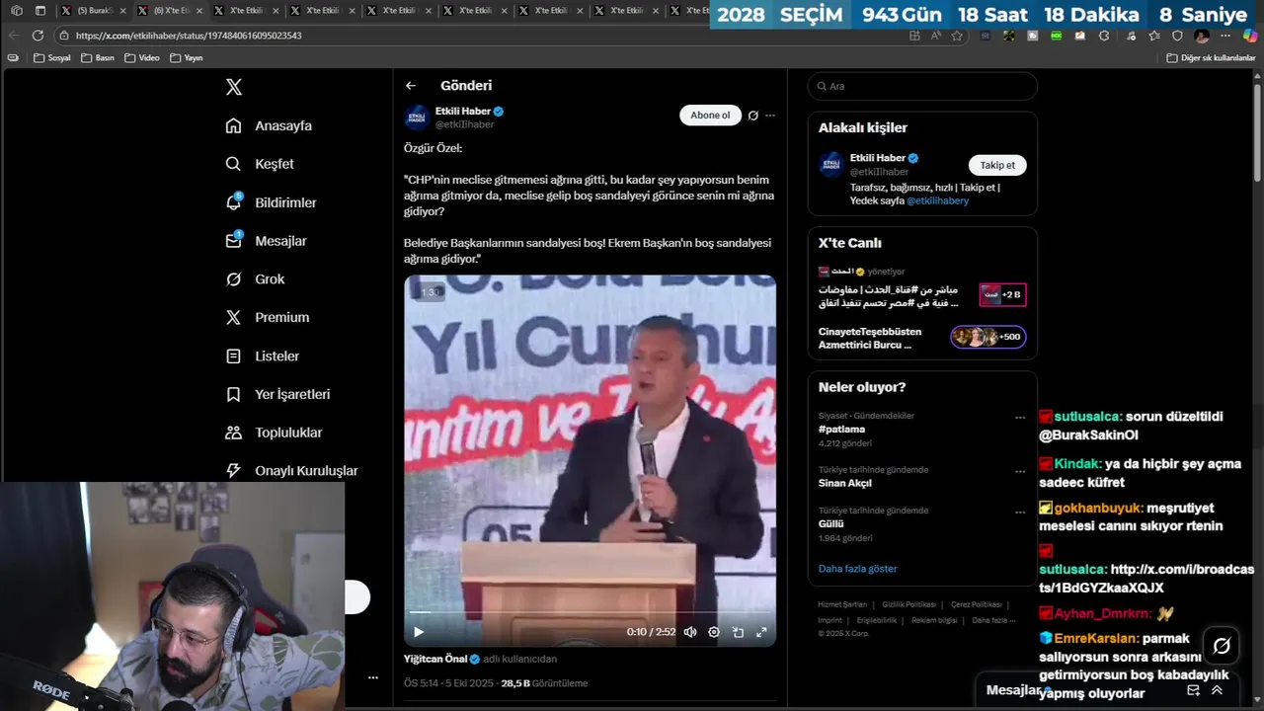Click the Ara search field
1264x711 pixels.
coord(922,86)
